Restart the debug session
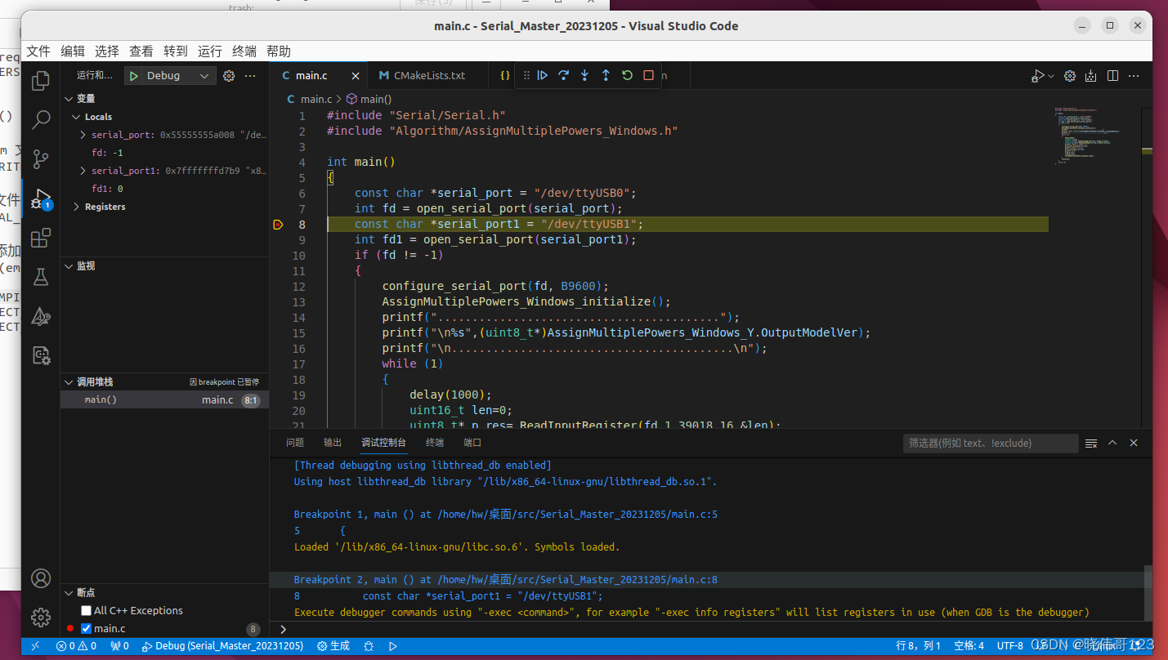The height and width of the screenshot is (660, 1168). pos(627,75)
